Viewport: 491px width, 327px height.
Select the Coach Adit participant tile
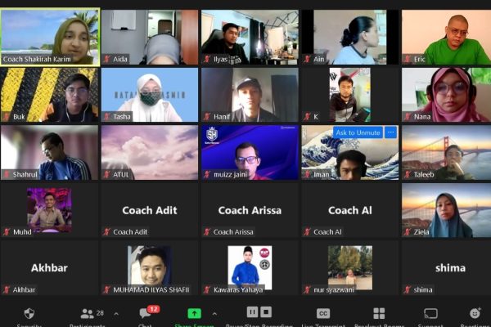[x=150, y=210]
